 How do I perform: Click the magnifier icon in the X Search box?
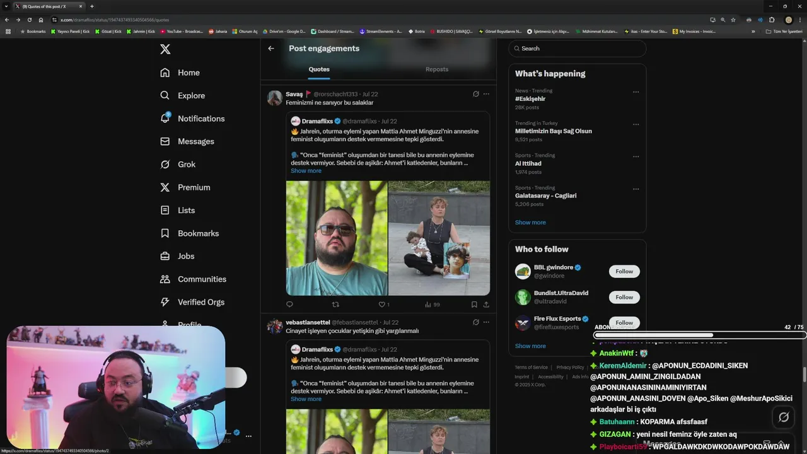point(516,49)
